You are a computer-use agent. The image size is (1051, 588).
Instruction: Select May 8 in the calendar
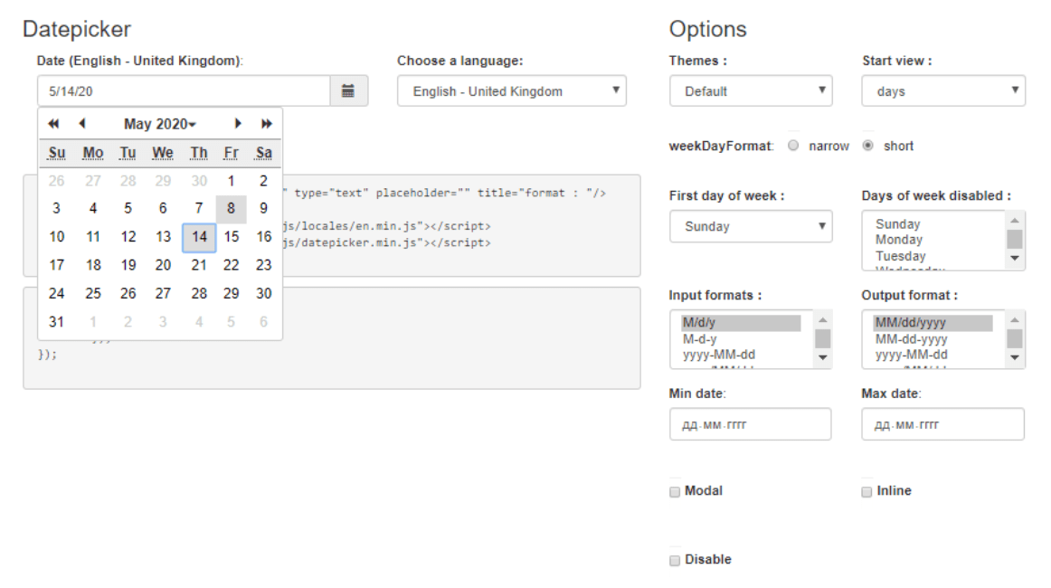coord(231,208)
